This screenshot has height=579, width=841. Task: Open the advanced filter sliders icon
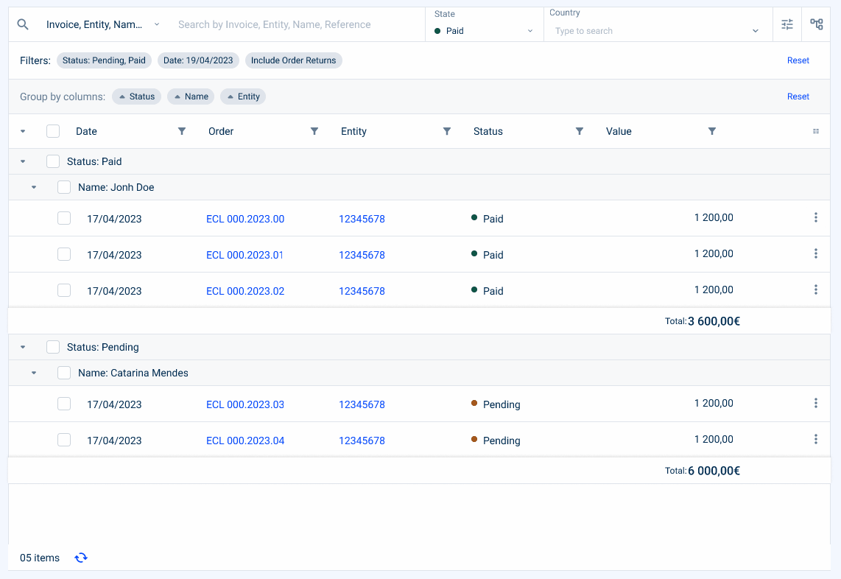tap(787, 24)
